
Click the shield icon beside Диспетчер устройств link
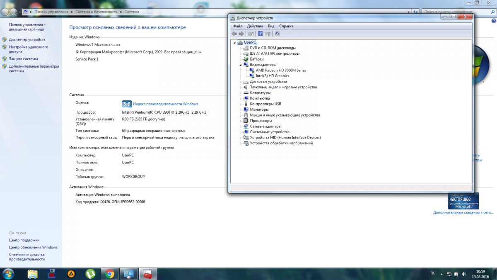[5, 40]
